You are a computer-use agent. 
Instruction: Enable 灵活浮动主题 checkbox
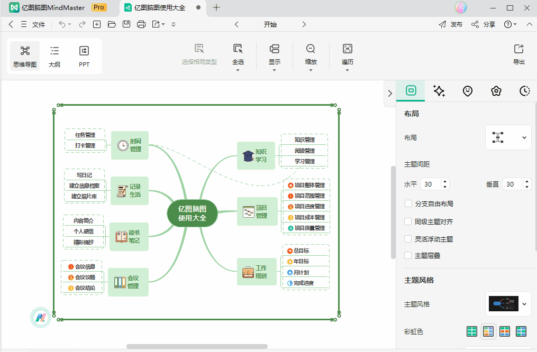[408, 239]
